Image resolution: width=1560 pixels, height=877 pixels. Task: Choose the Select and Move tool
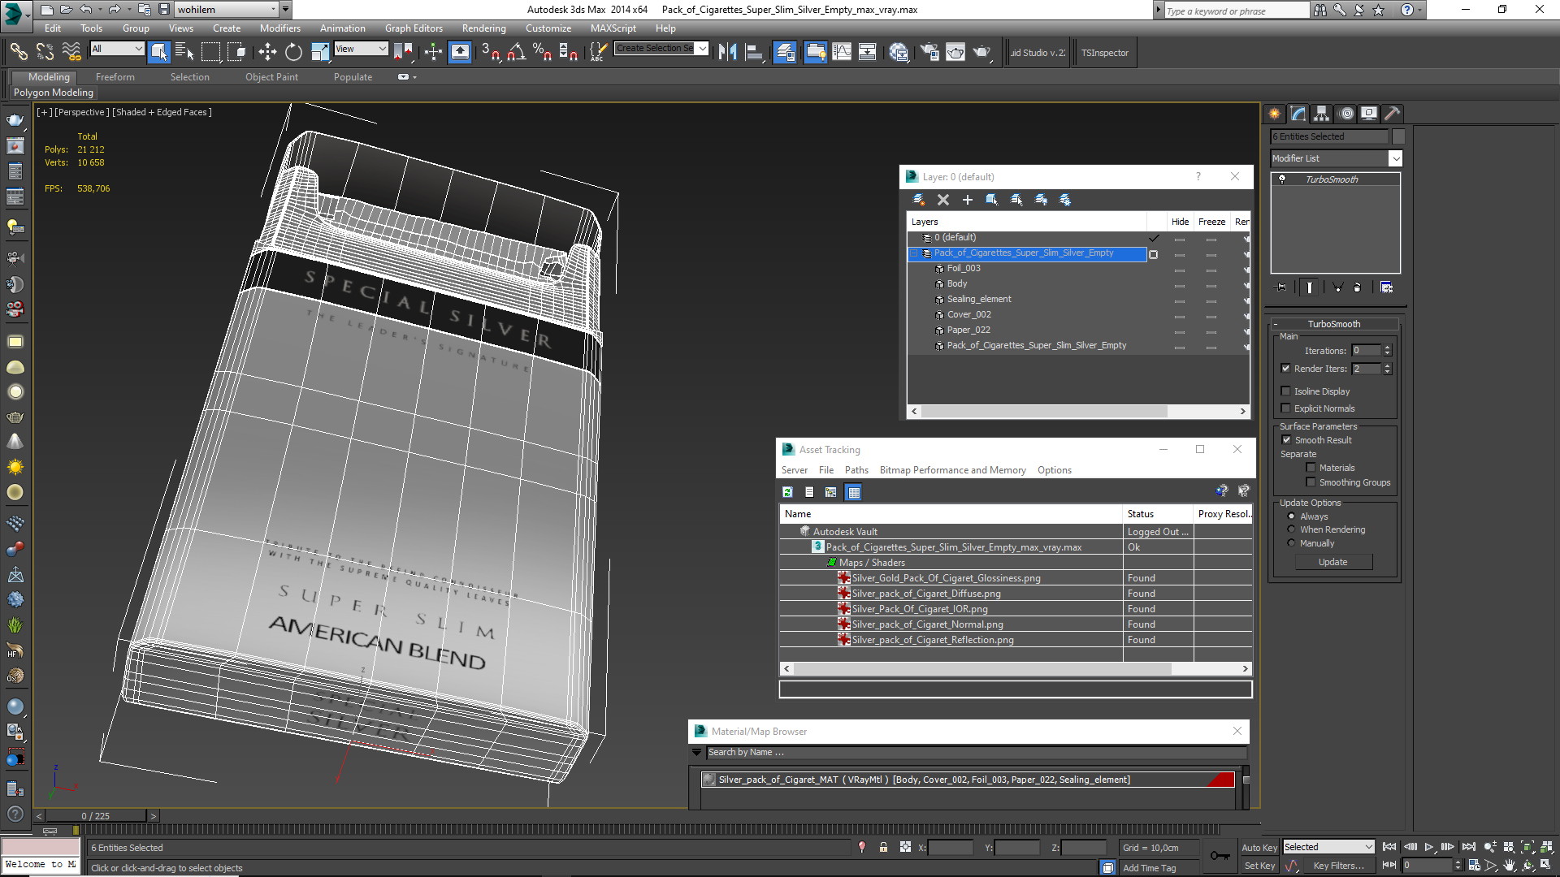pyautogui.click(x=267, y=52)
